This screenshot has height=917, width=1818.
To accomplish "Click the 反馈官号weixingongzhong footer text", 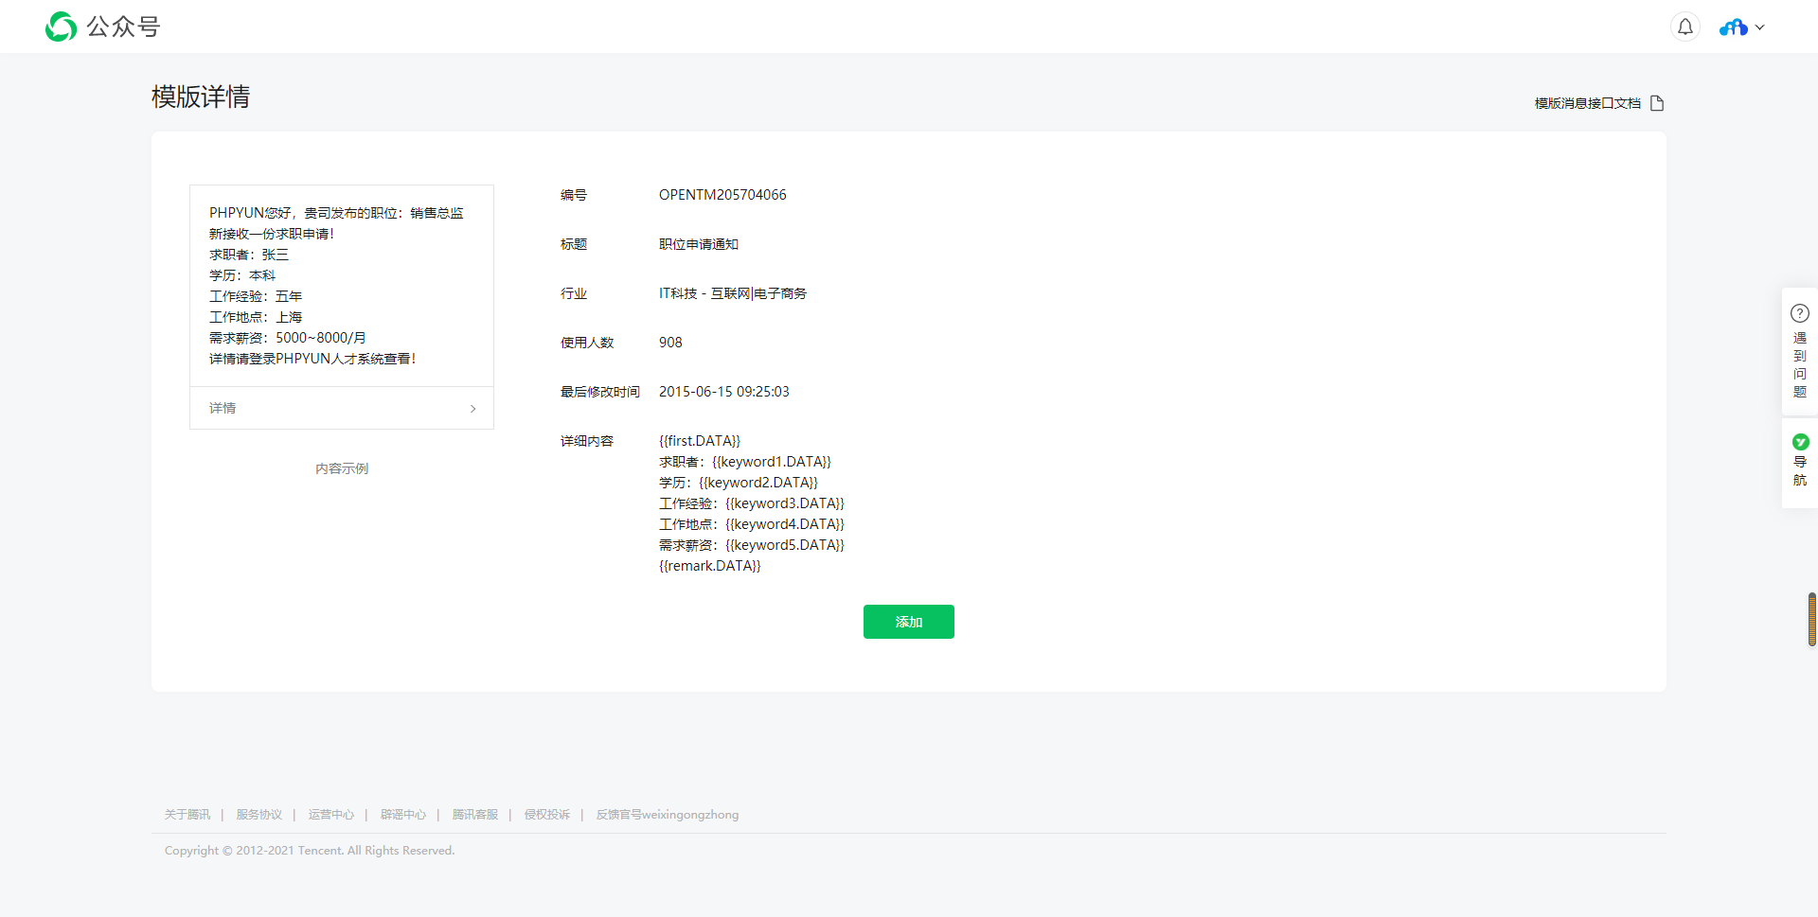I will pos(668,815).
